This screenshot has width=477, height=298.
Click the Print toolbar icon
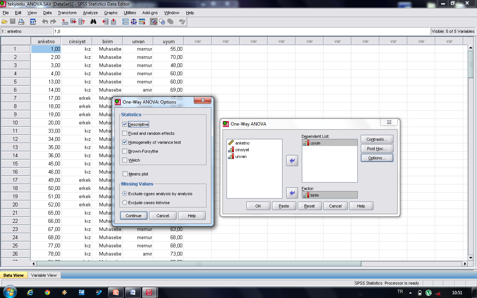tap(21, 22)
